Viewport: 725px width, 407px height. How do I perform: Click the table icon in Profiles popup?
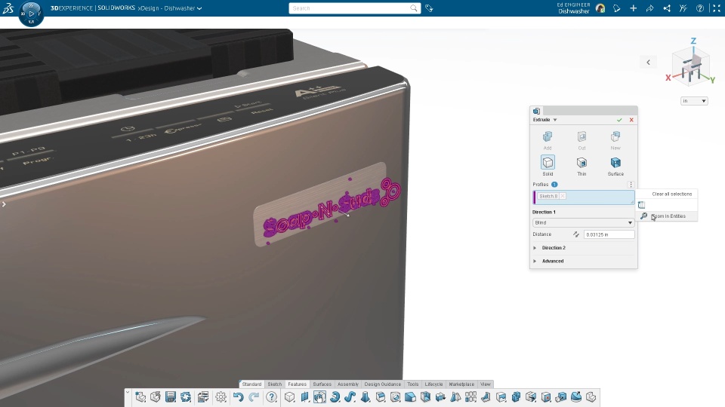click(642, 205)
